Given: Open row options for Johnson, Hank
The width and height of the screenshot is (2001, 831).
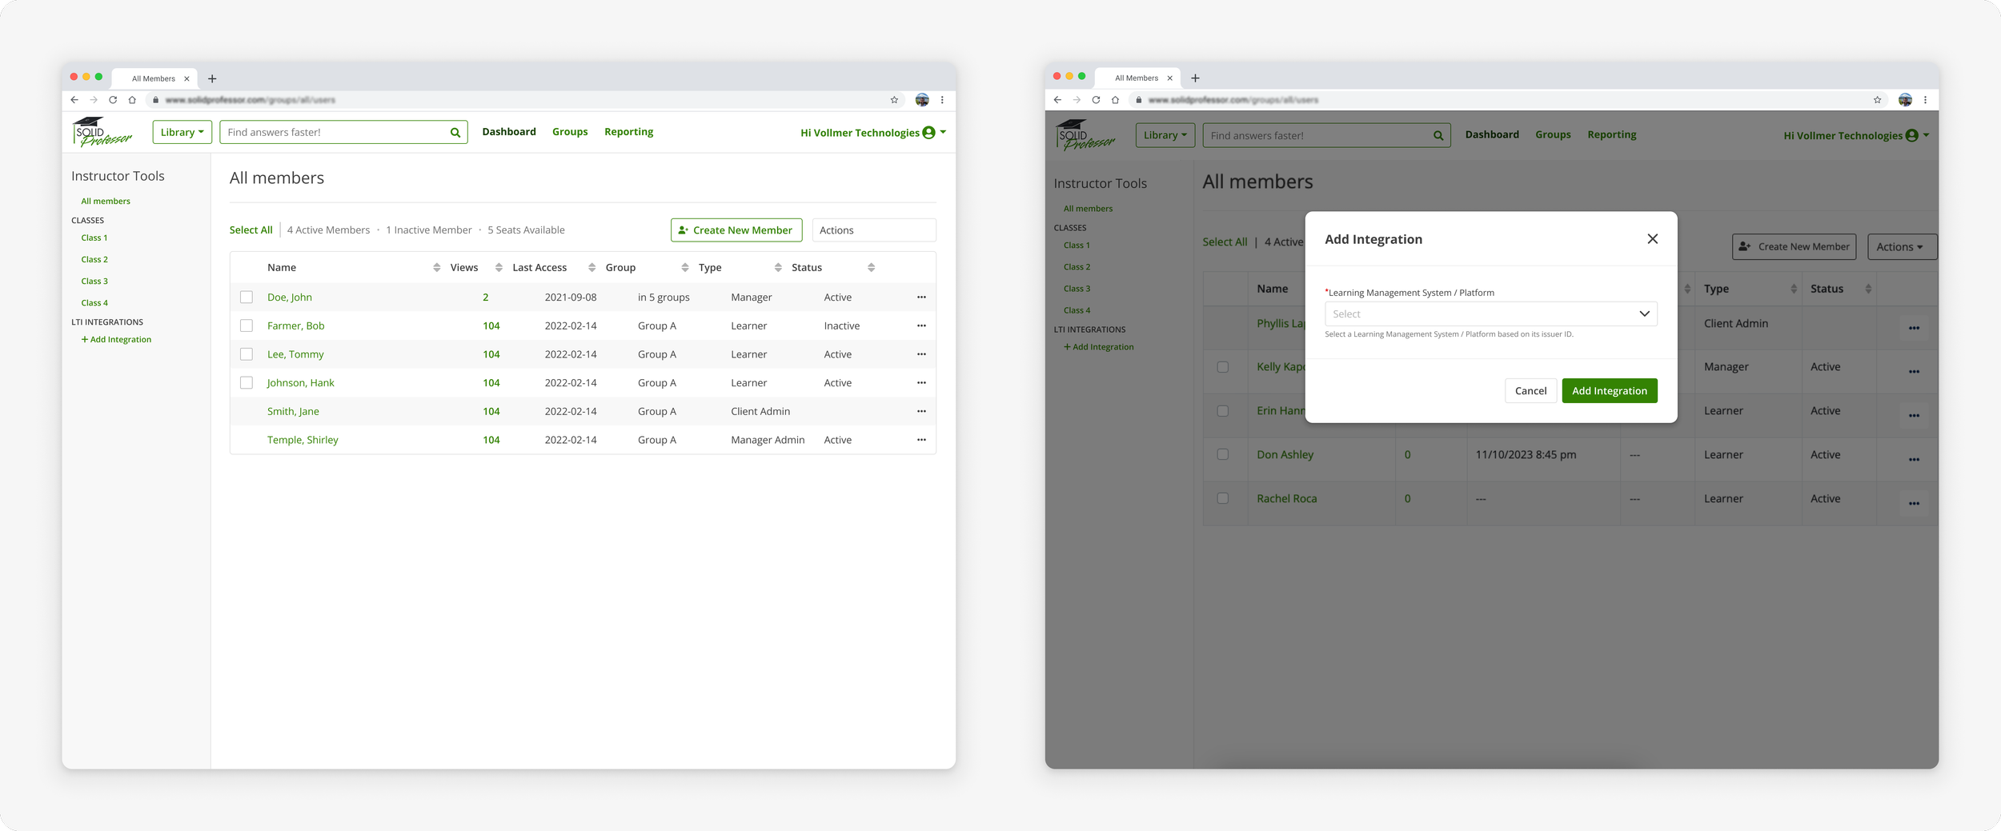Looking at the screenshot, I should tap(921, 383).
